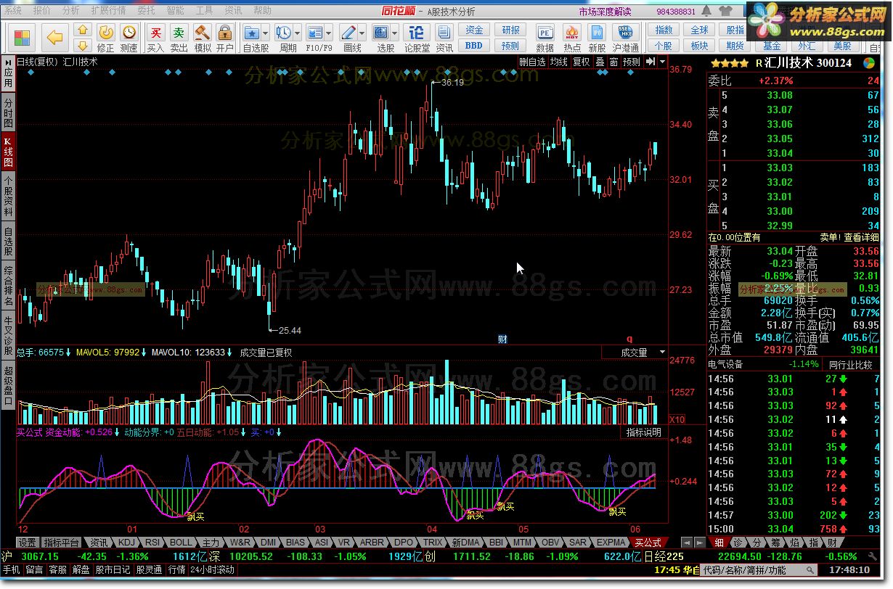
Task: Click the colorful home grid icon
Action: click(23, 37)
